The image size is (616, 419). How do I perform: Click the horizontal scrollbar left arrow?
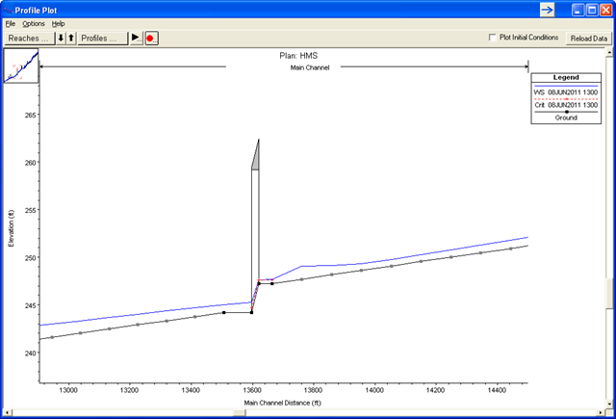click(x=7, y=412)
